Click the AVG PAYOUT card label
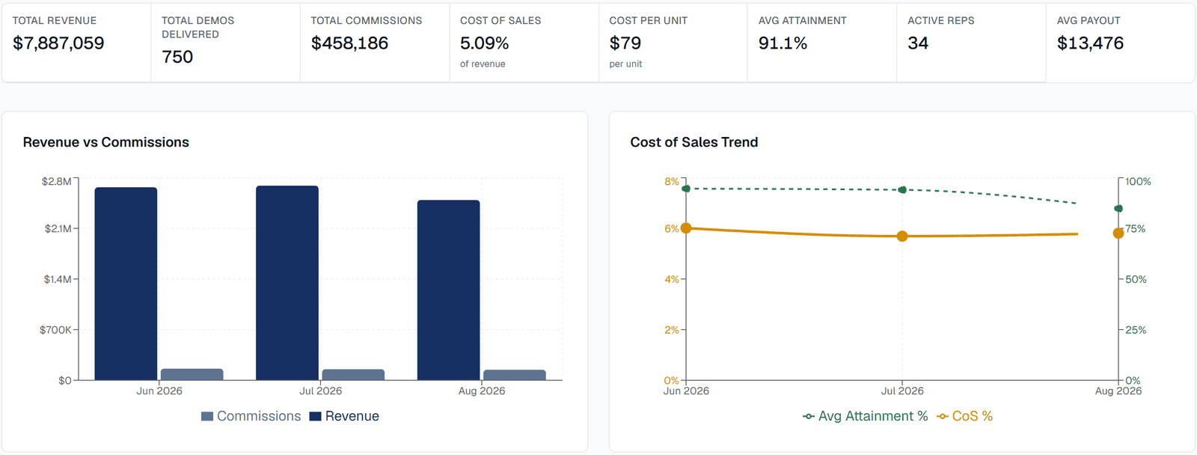Image resolution: width=1197 pixels, height=455 pixels. [1089, 20]
